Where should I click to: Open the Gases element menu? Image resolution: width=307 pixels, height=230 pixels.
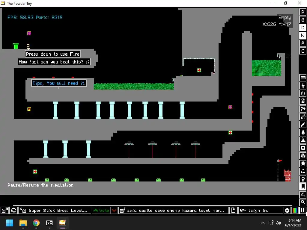pos(303,124)
